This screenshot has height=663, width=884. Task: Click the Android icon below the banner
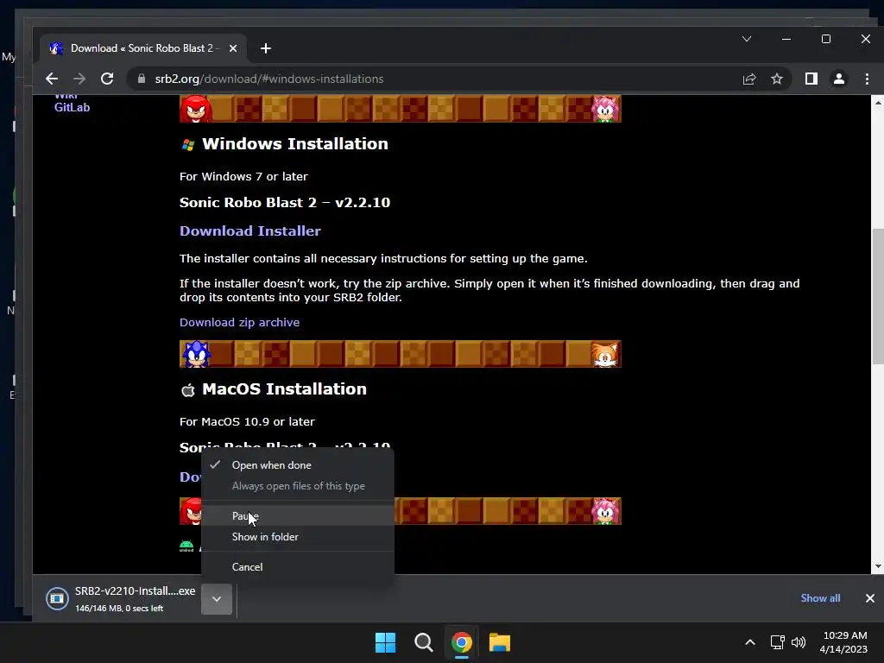[186, 546]
